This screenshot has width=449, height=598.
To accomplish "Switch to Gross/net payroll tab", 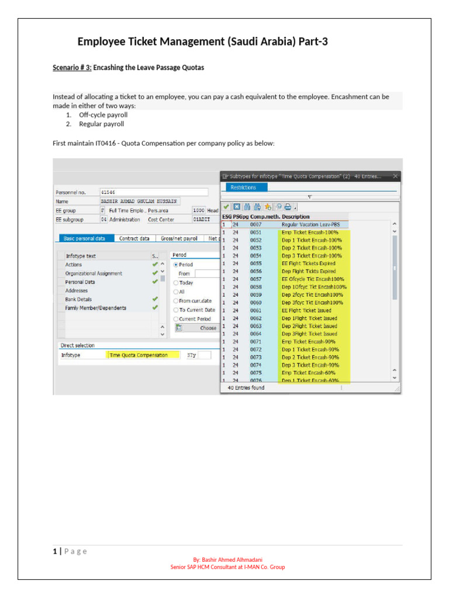I will pyautogui.click(x=179, y=238).
